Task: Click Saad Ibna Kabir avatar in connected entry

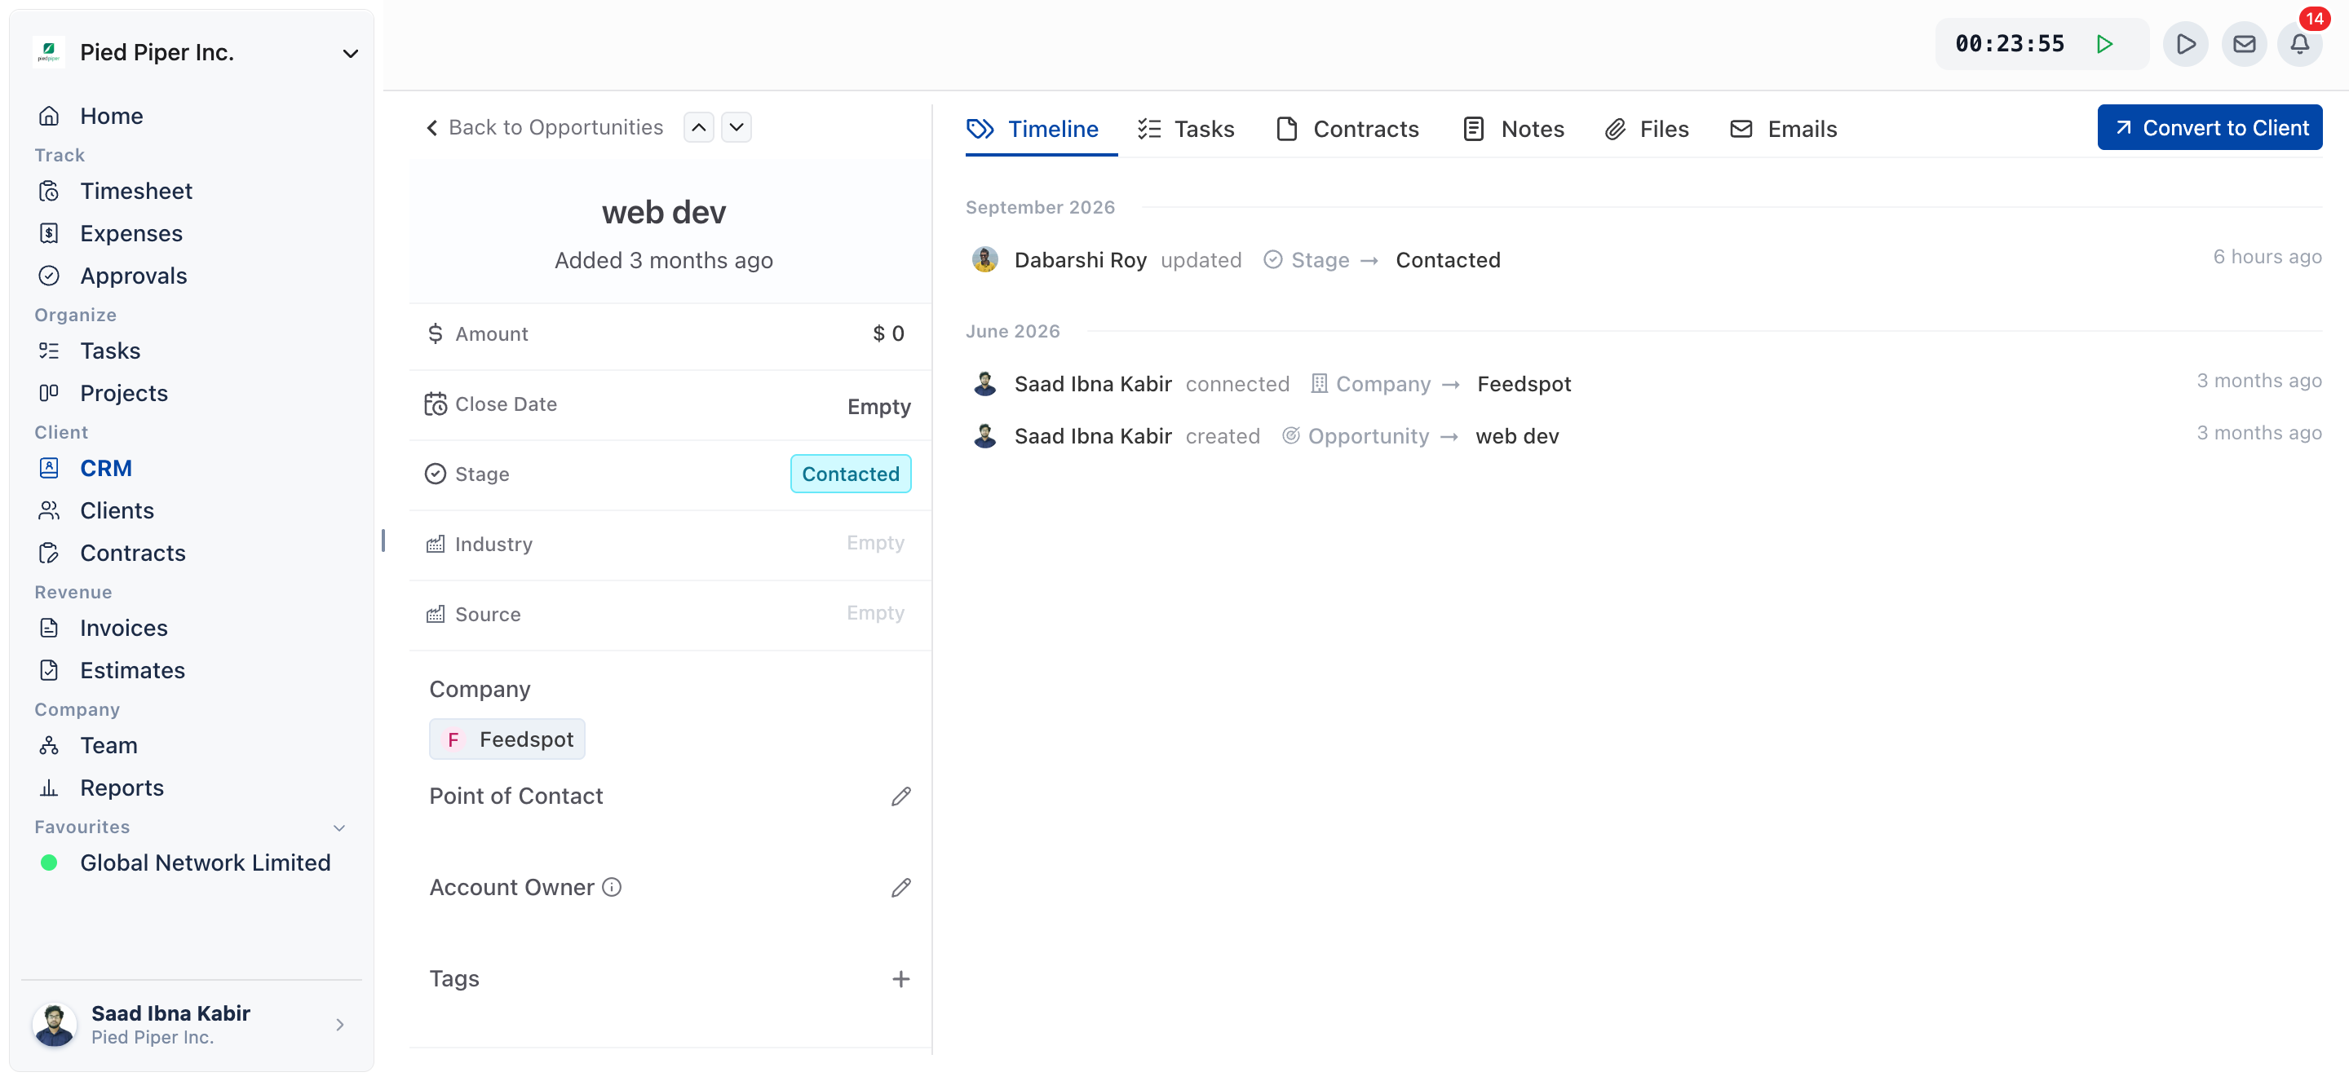Action: coord(984,384)
